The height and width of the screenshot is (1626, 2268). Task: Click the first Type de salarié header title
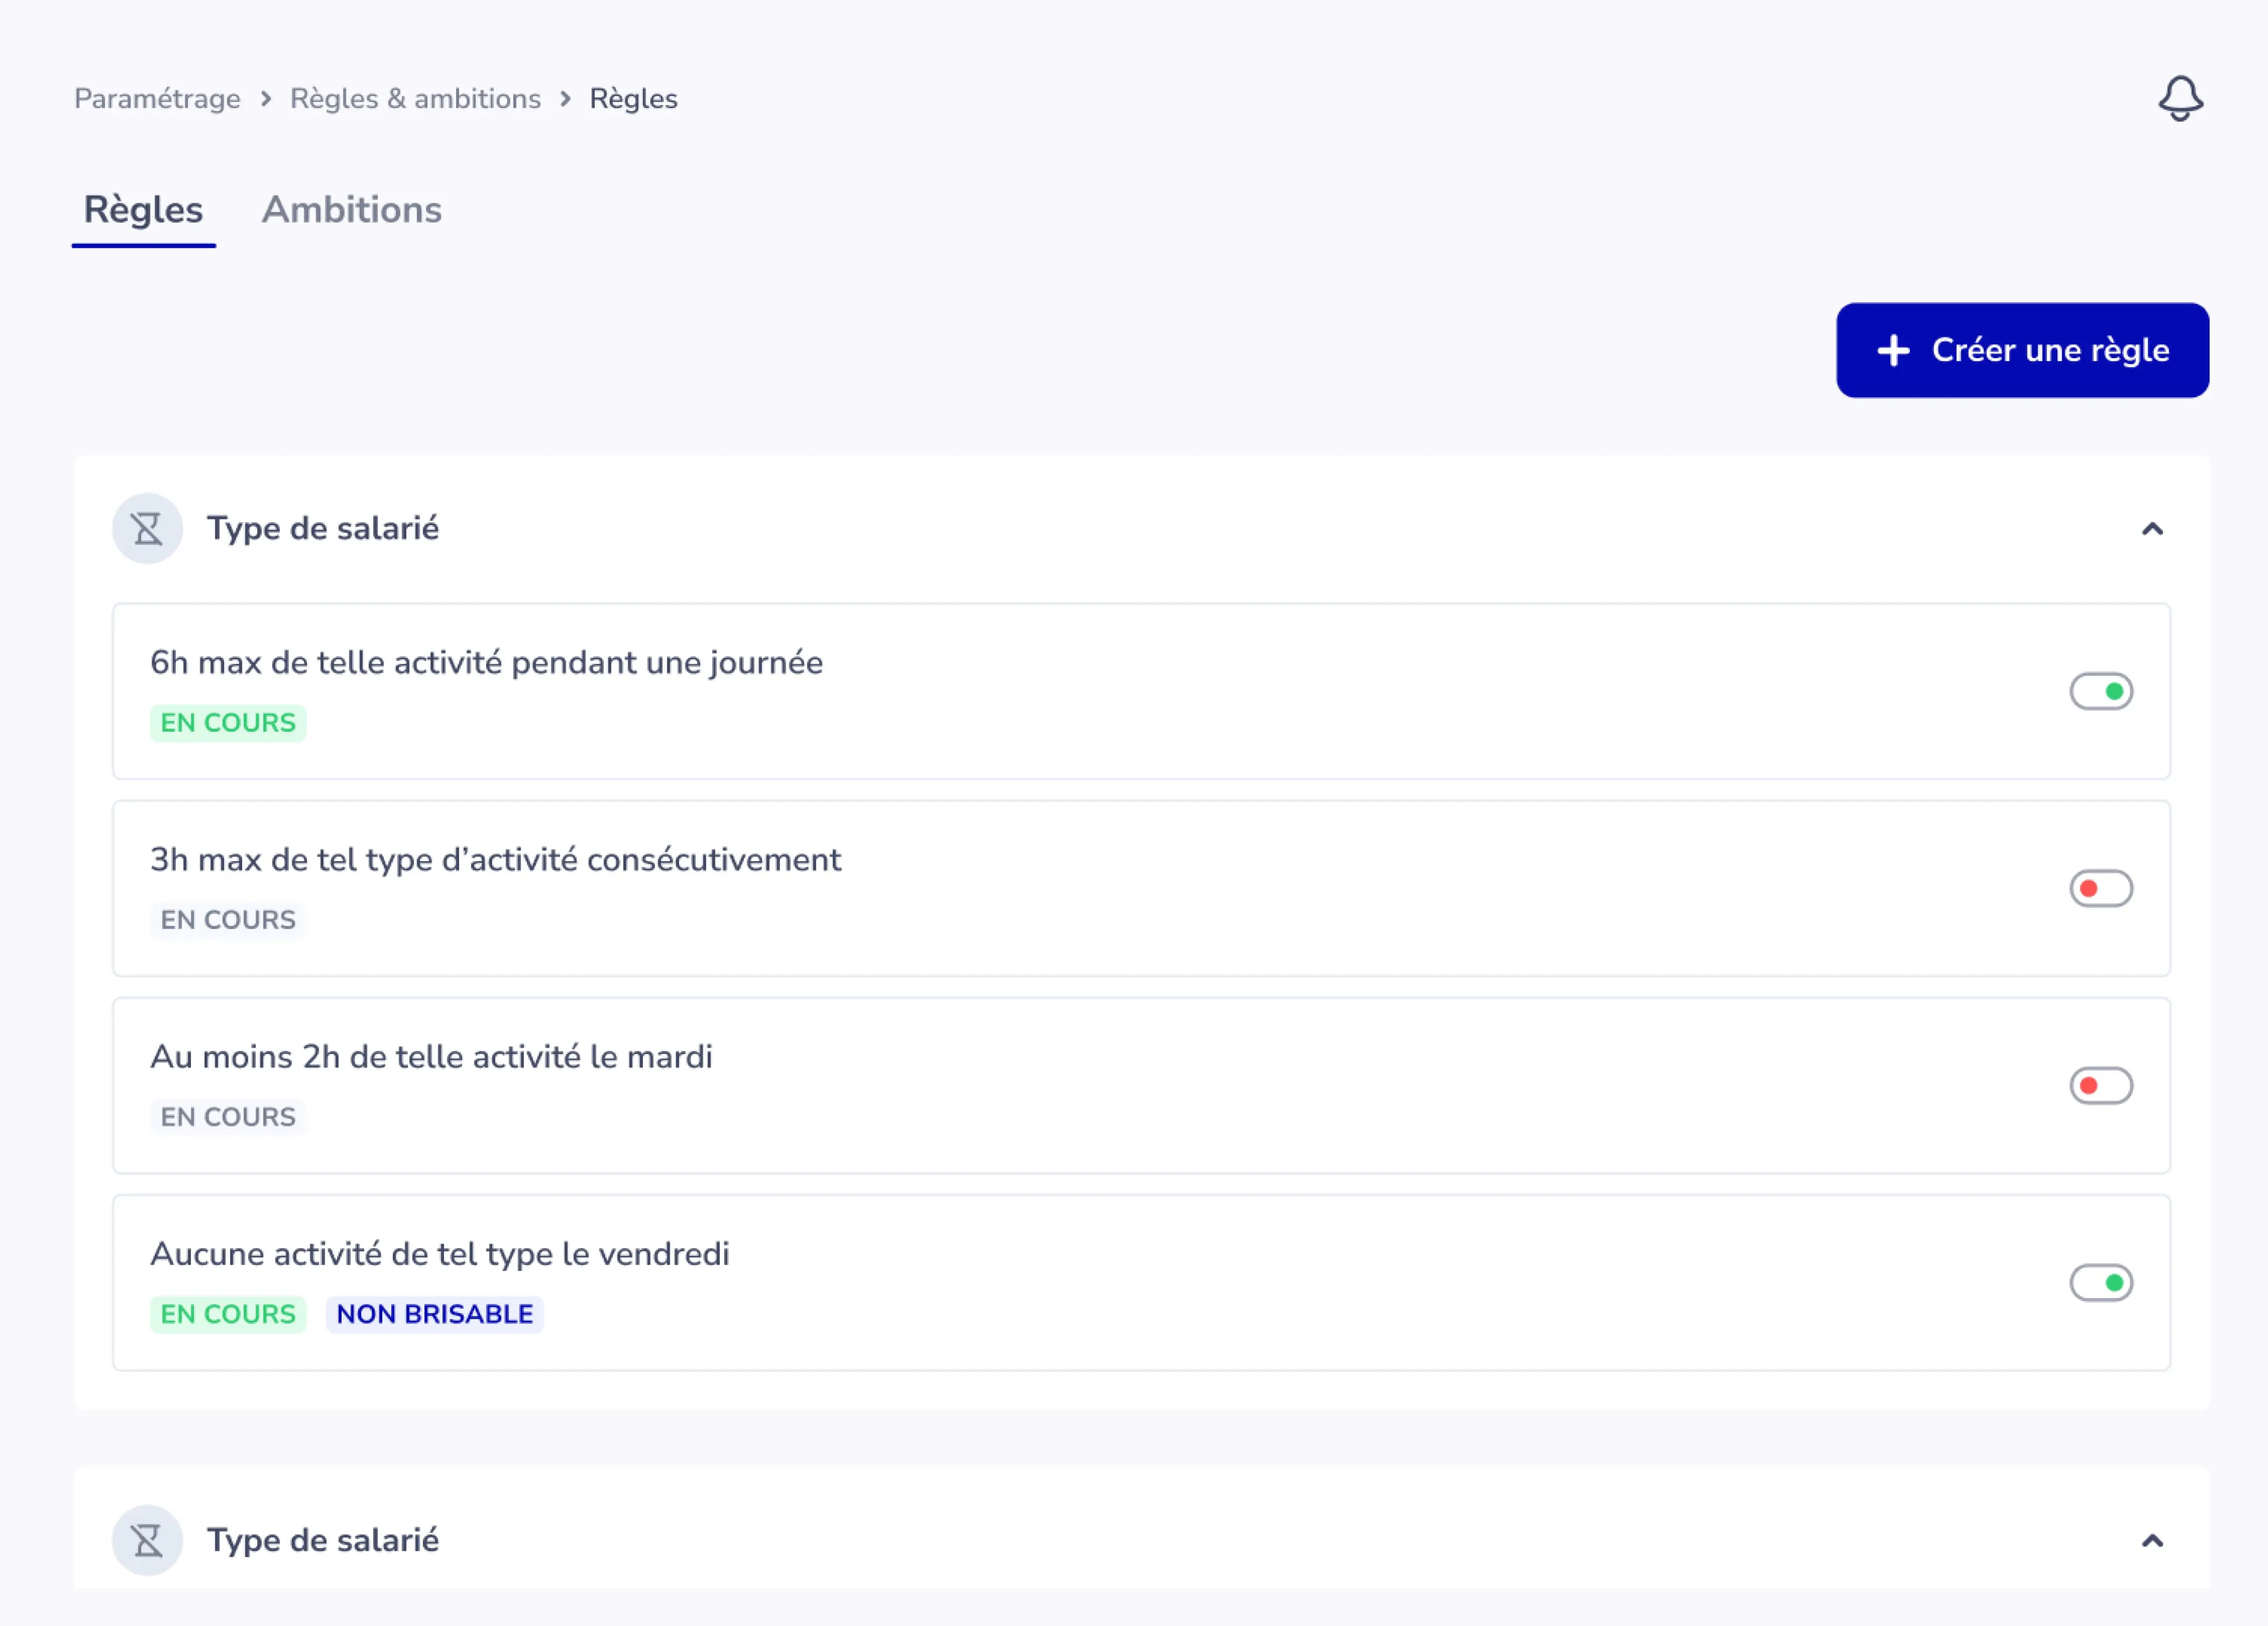(x=322, y=528)
